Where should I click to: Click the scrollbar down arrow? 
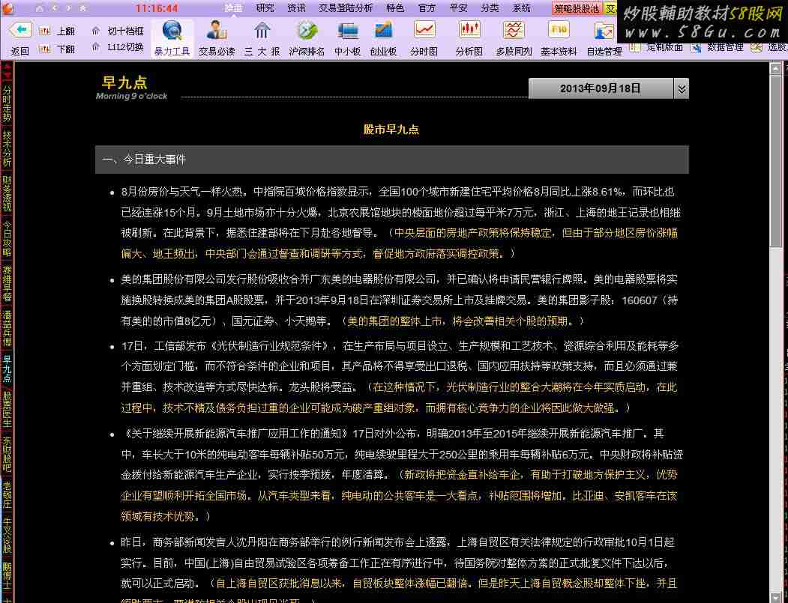[775, 597]
